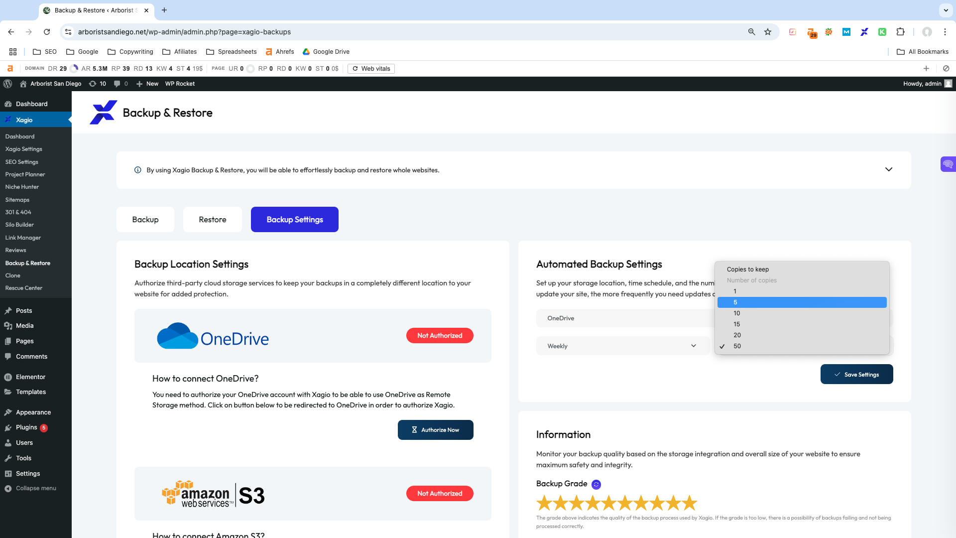Select 20 copies to keep
This screenshot has width=956, height=538.
point(802,335)
